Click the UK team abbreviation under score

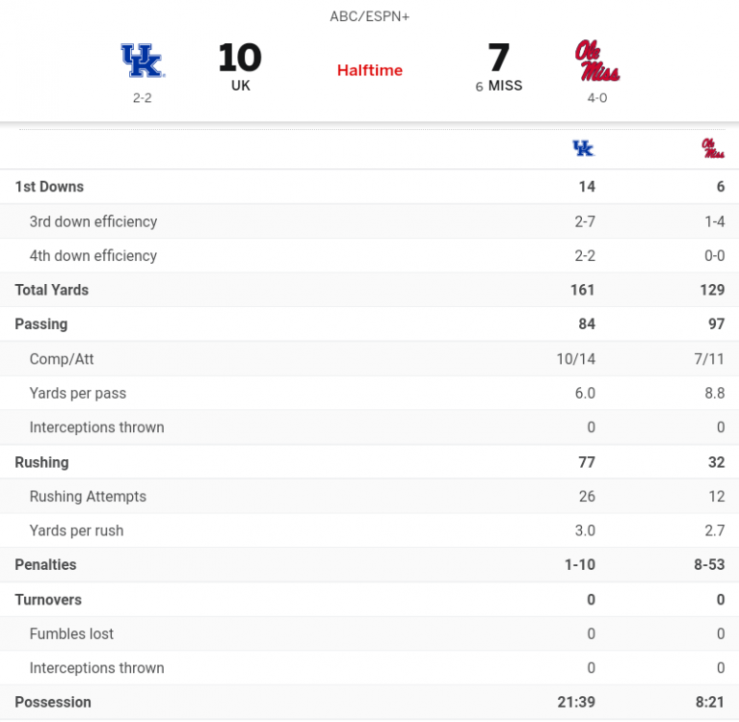pyautogui.click(x=240, y=86)
